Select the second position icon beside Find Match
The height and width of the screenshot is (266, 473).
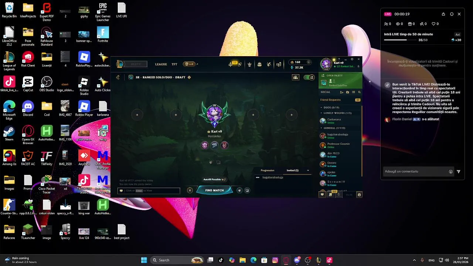(247, 190)
